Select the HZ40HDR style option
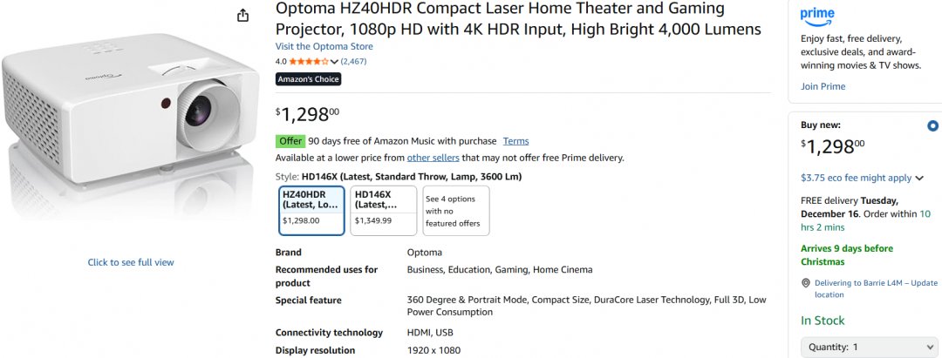The height and width of the screenshot is (358, 942). 311,211
